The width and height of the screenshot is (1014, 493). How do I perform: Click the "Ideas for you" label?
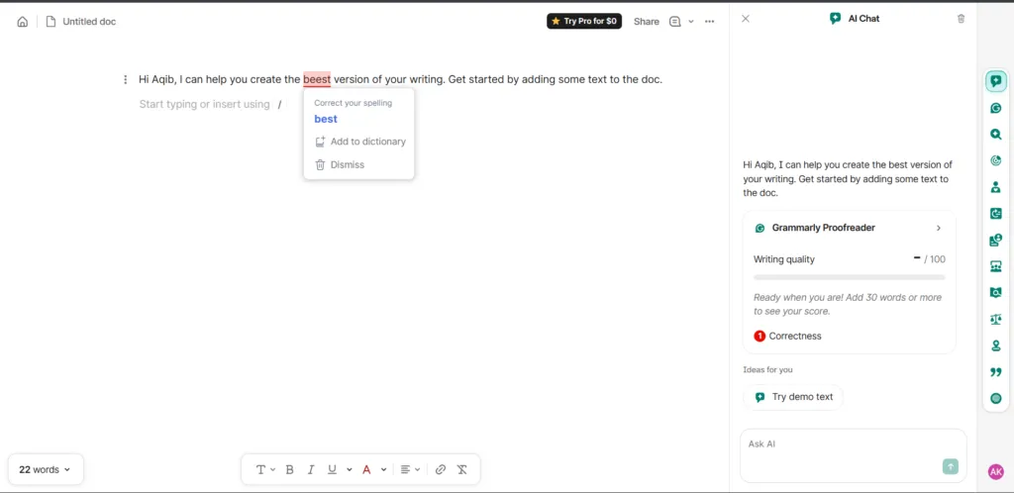click(767, 370)
